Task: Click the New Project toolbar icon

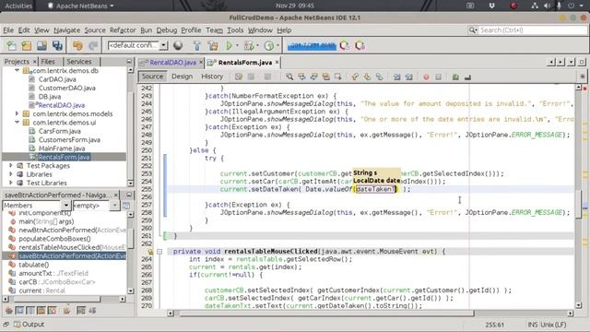Action: [27, 45]
